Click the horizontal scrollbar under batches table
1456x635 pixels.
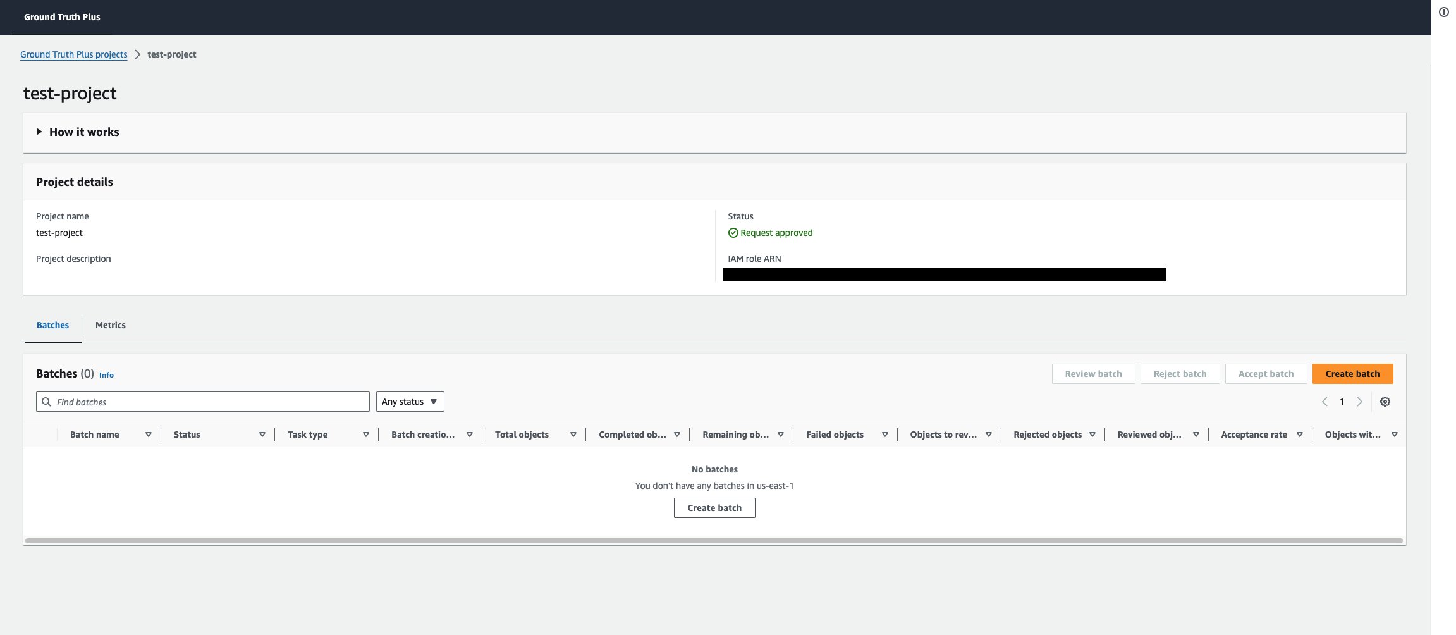[x=714, y=541]
